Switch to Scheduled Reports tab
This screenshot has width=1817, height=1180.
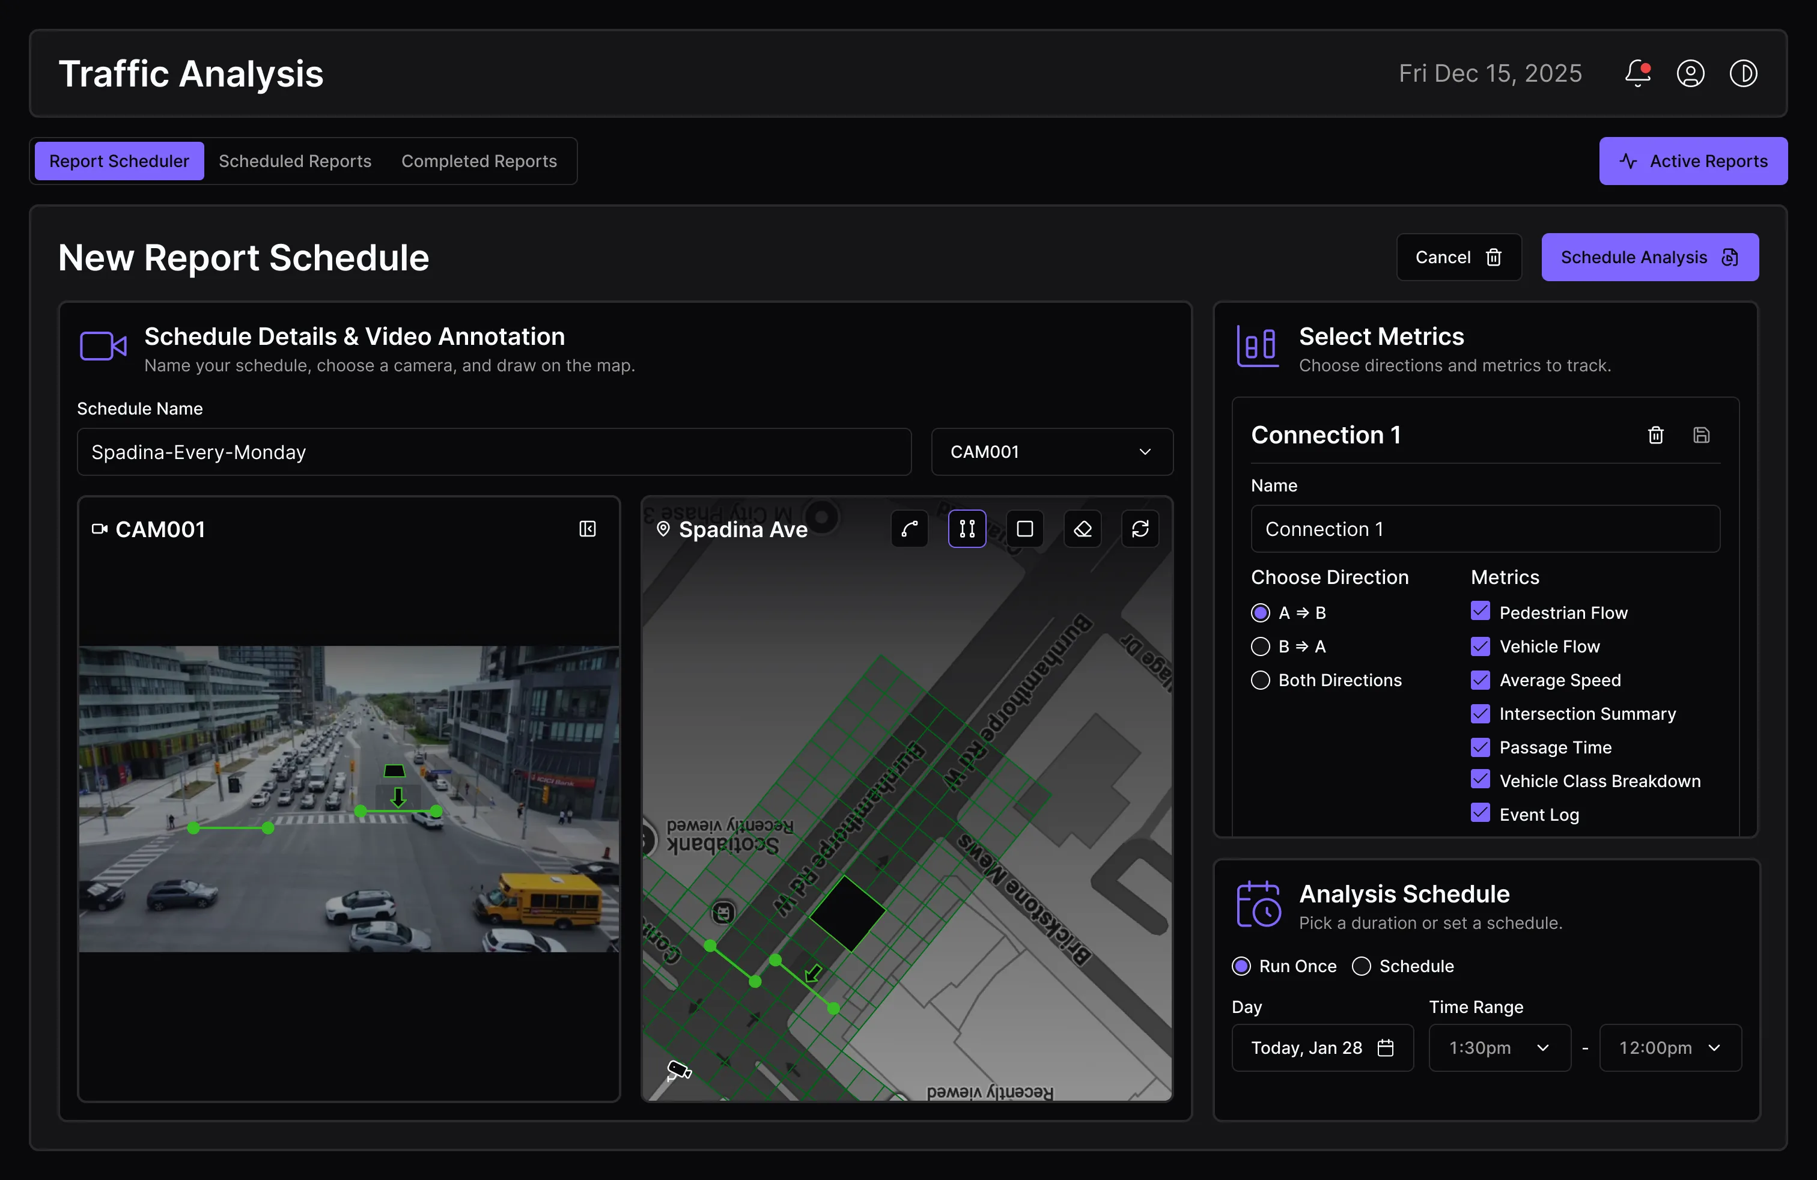(294, 161)
